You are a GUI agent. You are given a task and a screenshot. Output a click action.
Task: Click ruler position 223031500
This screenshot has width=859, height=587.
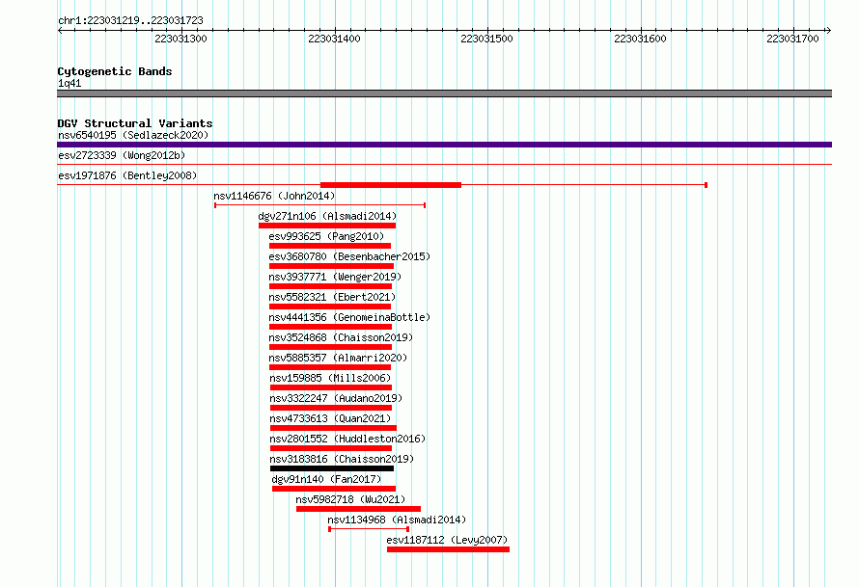(x=487, y=39)
